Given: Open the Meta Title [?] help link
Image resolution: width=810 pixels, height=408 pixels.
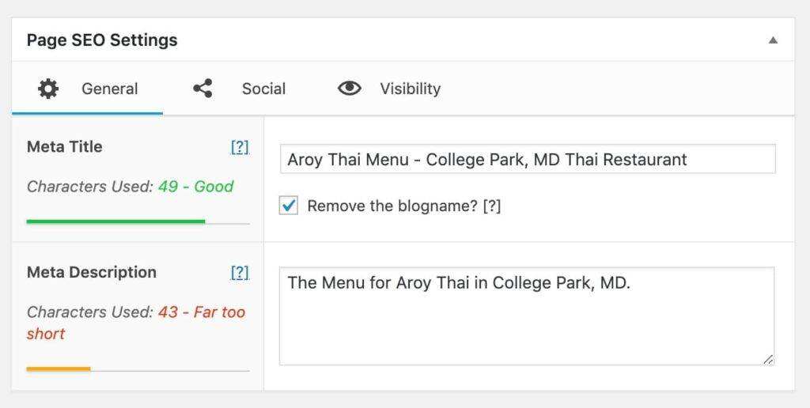Looking at the screenshot, I should coord(240,147).
